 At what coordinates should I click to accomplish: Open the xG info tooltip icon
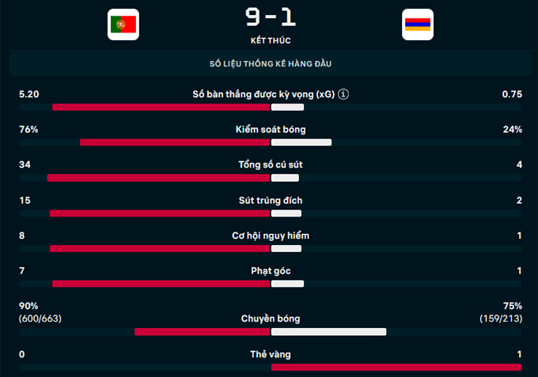tap(343, 94)
